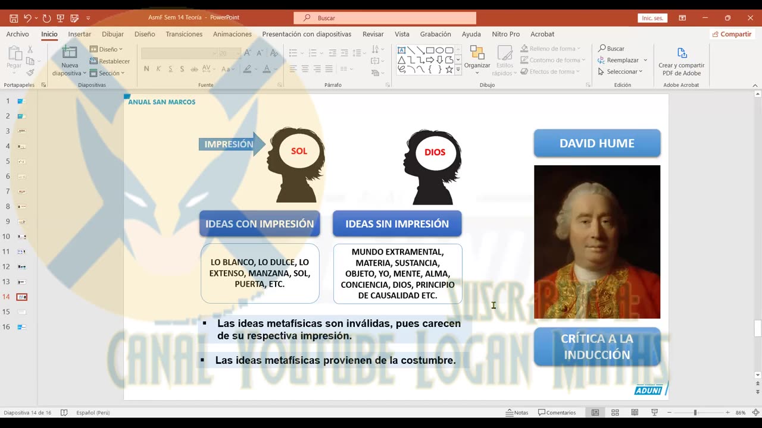Open the Diseño layout dropdown
Viewport: 762px width, 428px height.
point(107,49)
